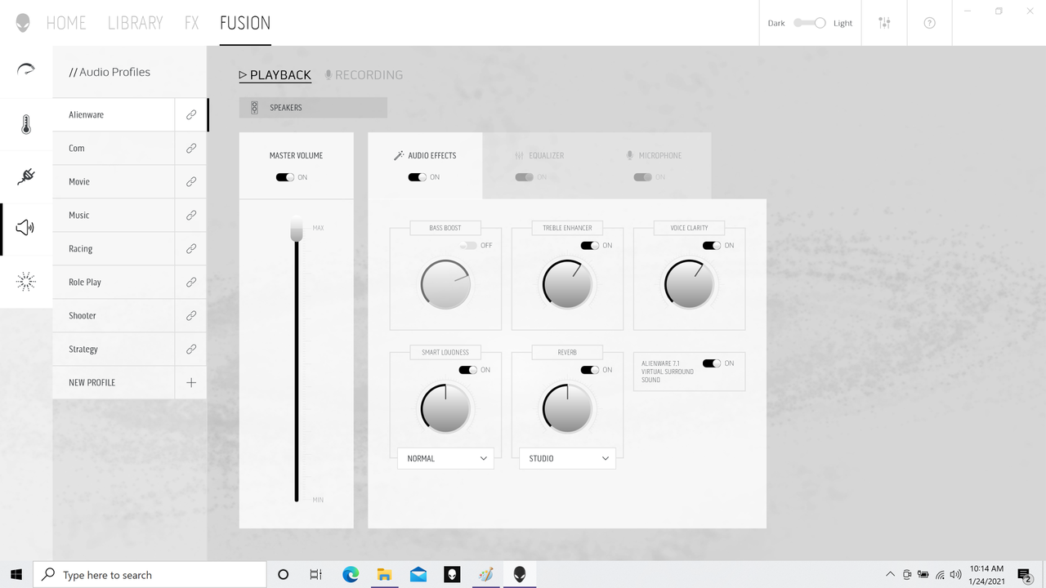Click the link icon beside Movie profile
Viewport: 1046px width, 588px height.
click(191, 181)
